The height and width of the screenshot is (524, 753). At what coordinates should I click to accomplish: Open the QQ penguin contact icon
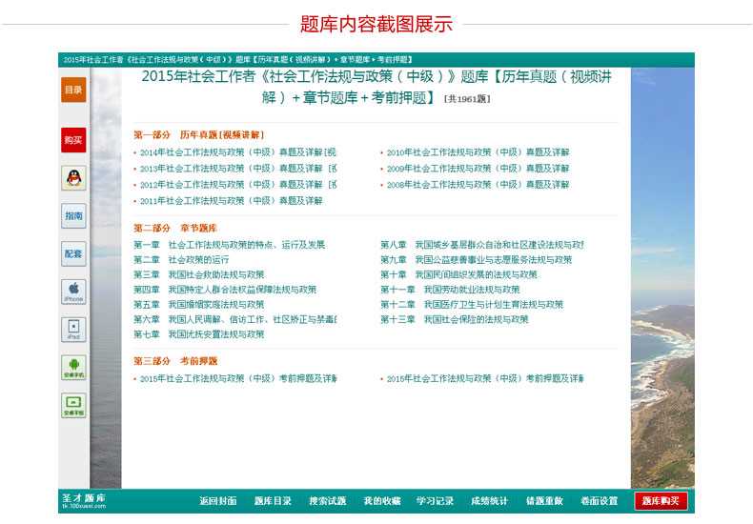(73, 177)
